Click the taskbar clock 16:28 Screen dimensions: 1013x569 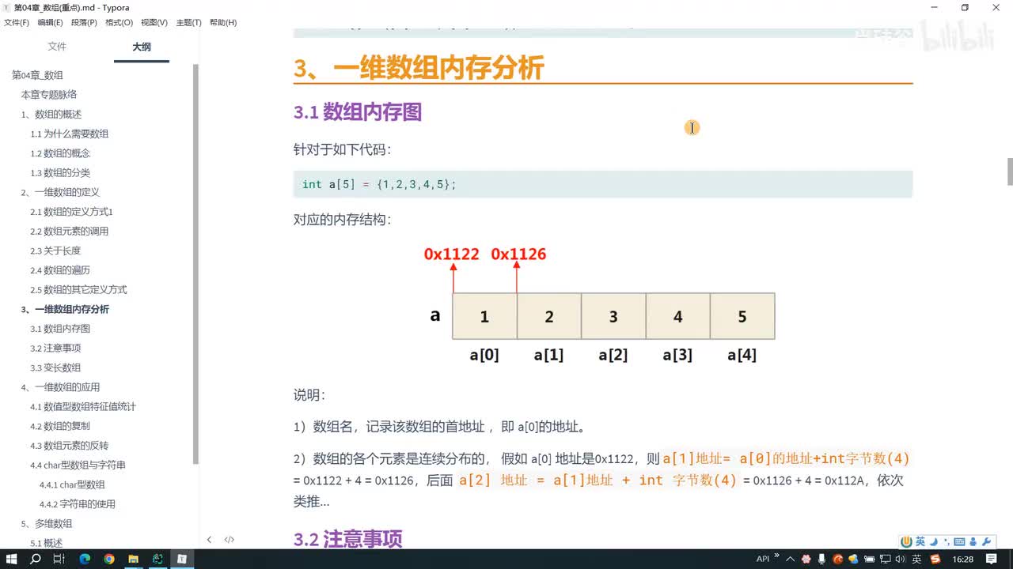click(963, 559)
